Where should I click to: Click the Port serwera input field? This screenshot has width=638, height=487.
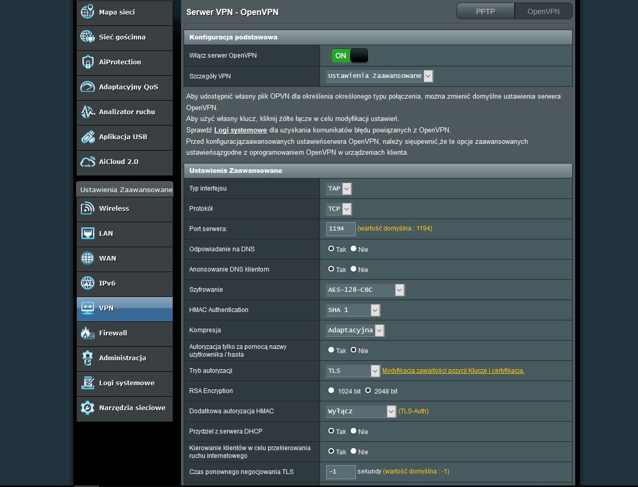(341, 229)
